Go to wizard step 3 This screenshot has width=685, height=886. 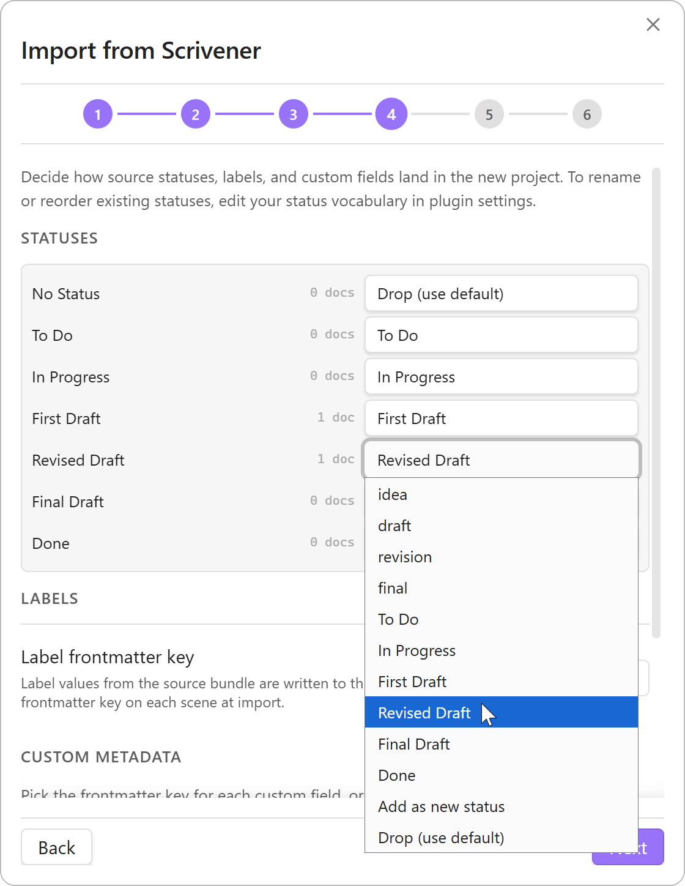(x=294, y=114)
